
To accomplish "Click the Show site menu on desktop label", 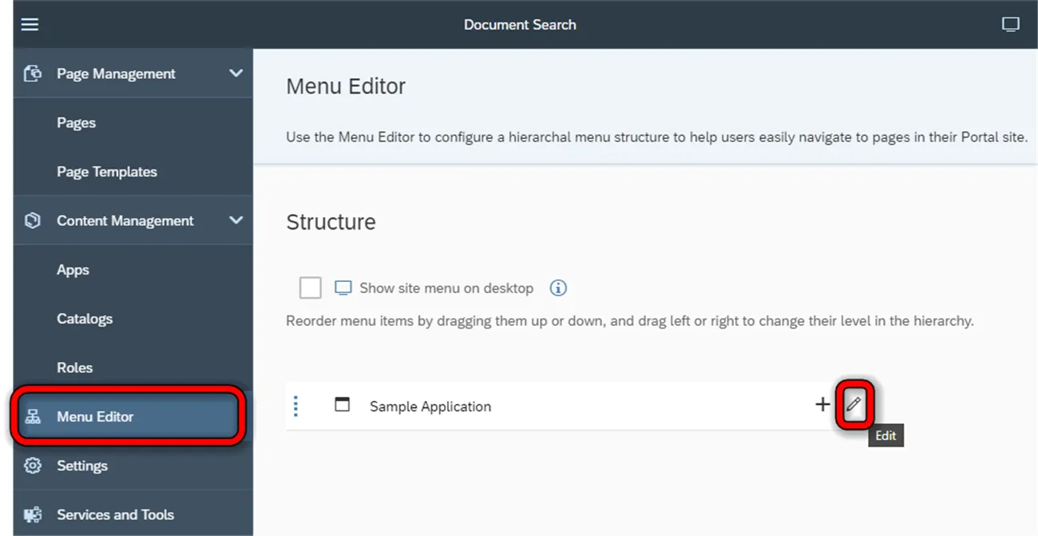I will [x=446, y=288].
